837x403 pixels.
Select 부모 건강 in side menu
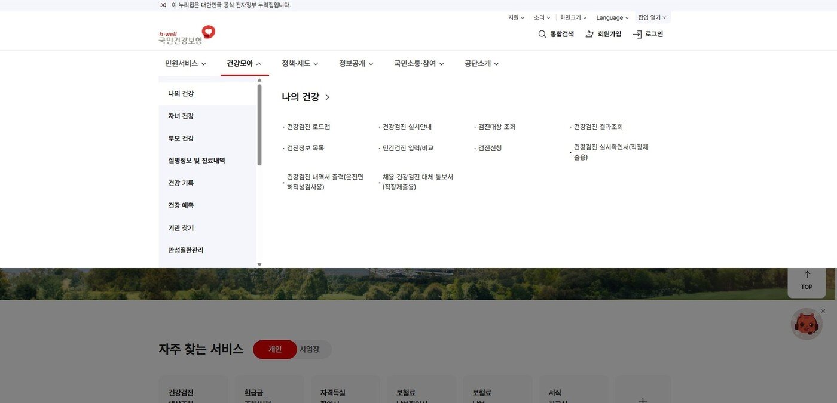point(207,139)
